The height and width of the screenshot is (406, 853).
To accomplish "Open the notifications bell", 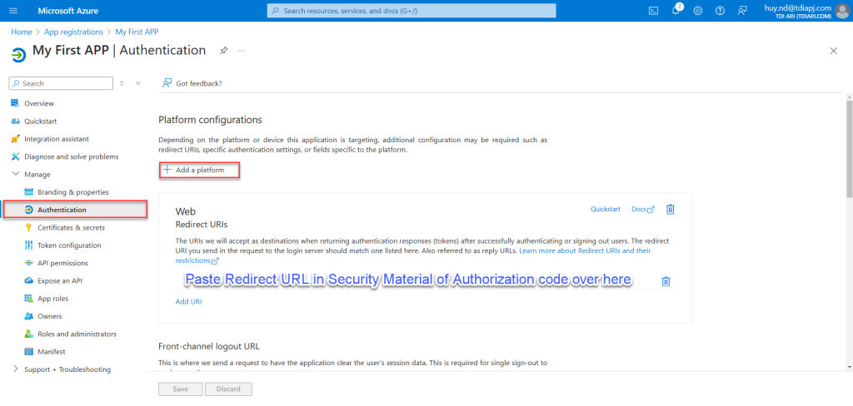I will coord(676,10).
